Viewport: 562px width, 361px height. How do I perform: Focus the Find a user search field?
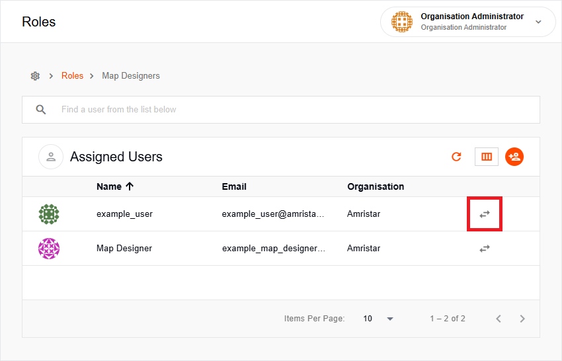click(281, 110)
